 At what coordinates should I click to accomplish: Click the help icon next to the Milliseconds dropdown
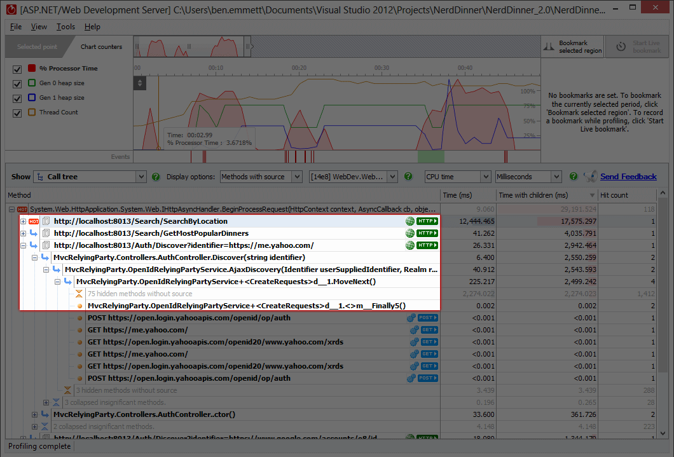(x=574, y=177)
